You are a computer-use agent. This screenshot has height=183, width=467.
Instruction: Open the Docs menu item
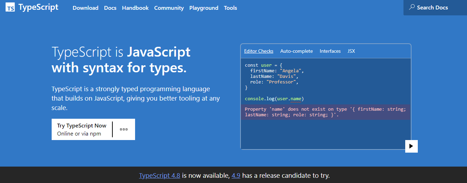[x=110, y=8]
